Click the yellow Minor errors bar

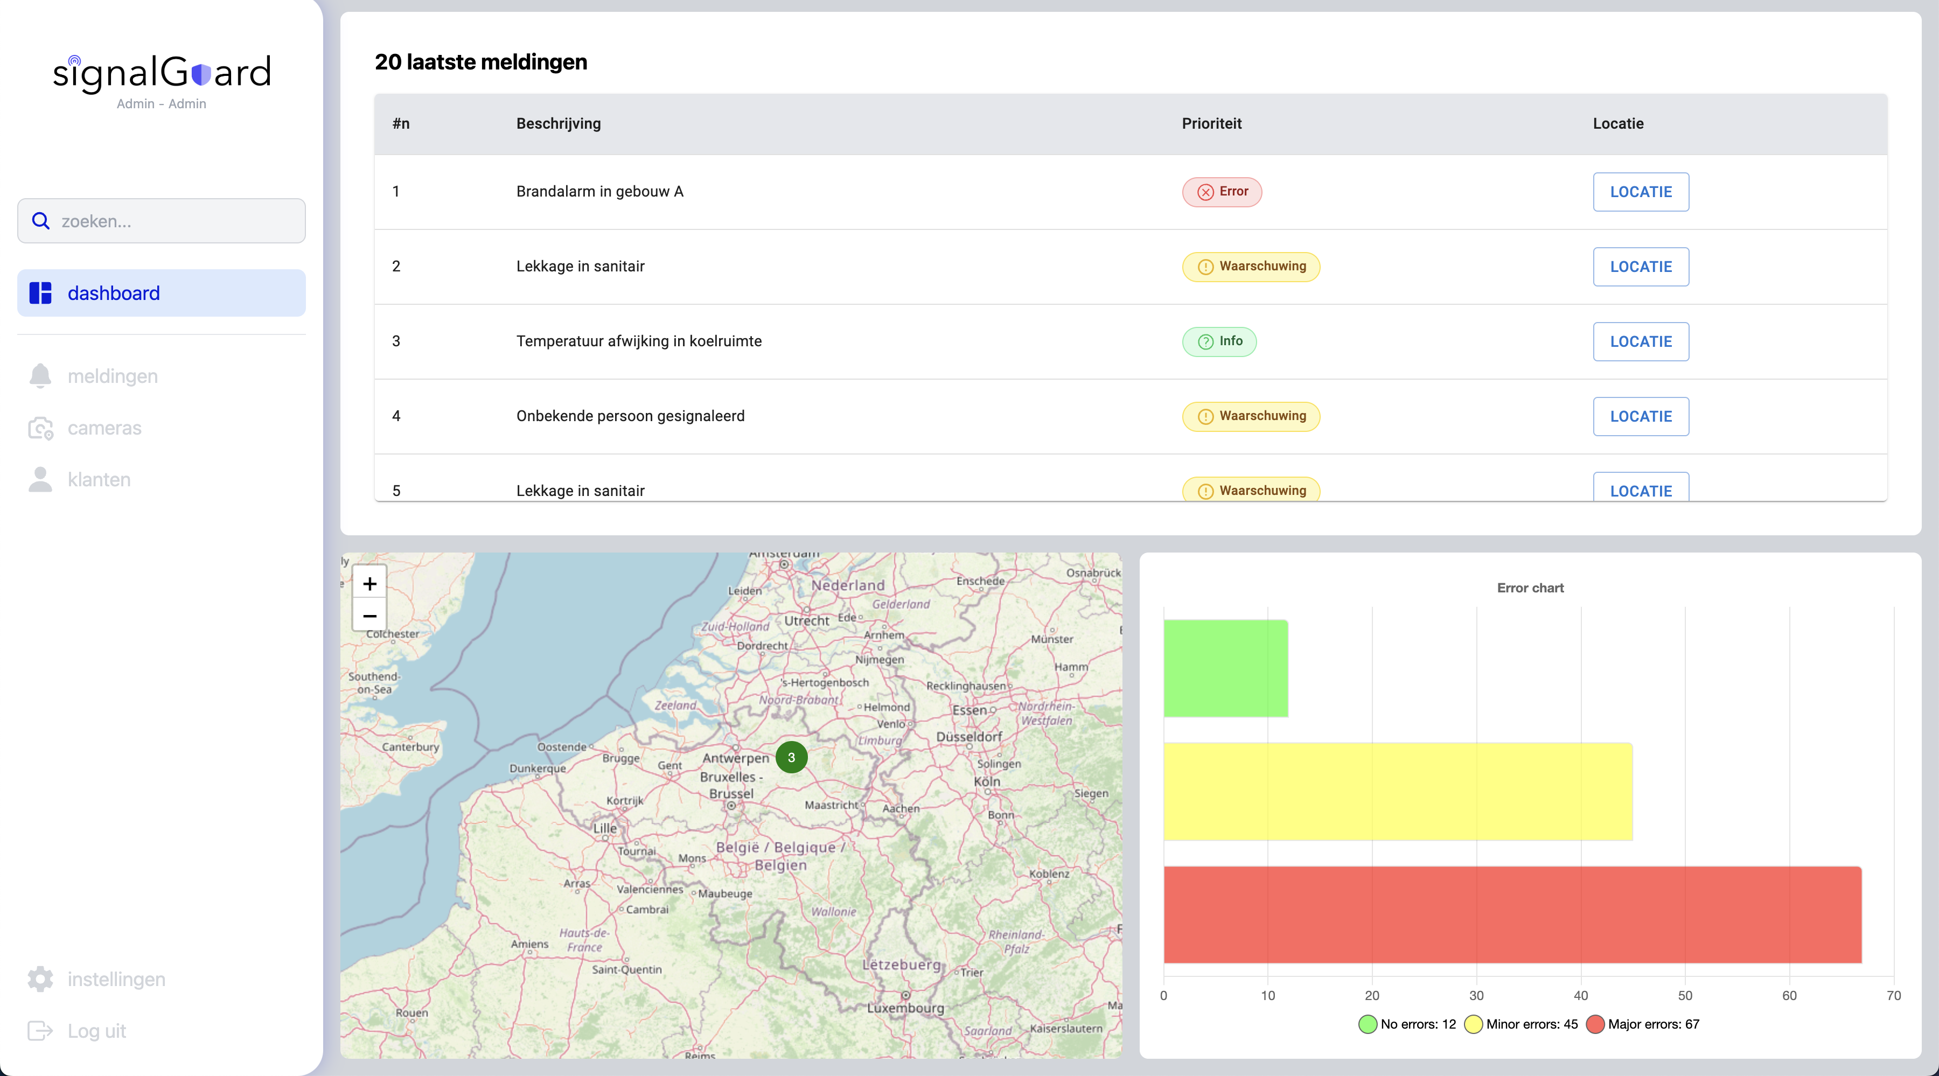(1398, 792)
